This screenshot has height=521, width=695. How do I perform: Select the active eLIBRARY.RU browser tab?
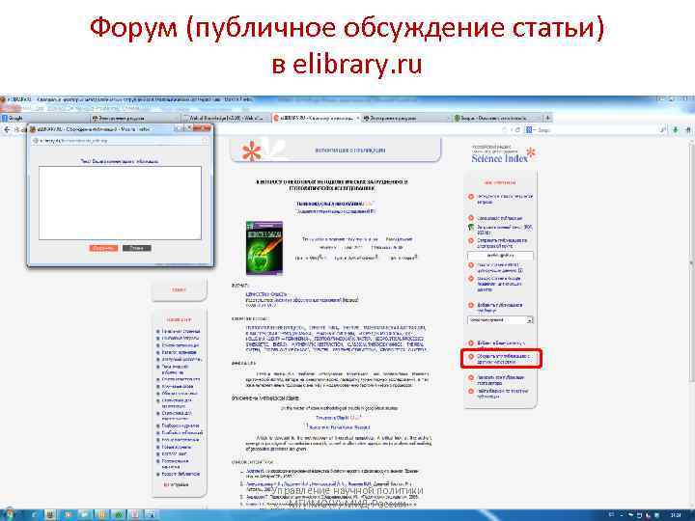coord(316,118)
